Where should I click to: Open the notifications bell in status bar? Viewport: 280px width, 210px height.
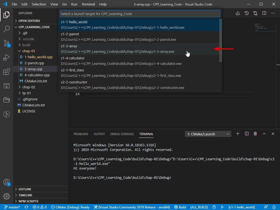point(274,207)
